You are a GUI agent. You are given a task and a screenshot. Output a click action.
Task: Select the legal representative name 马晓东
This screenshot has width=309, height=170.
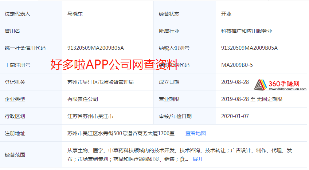[x=75, y=14]
